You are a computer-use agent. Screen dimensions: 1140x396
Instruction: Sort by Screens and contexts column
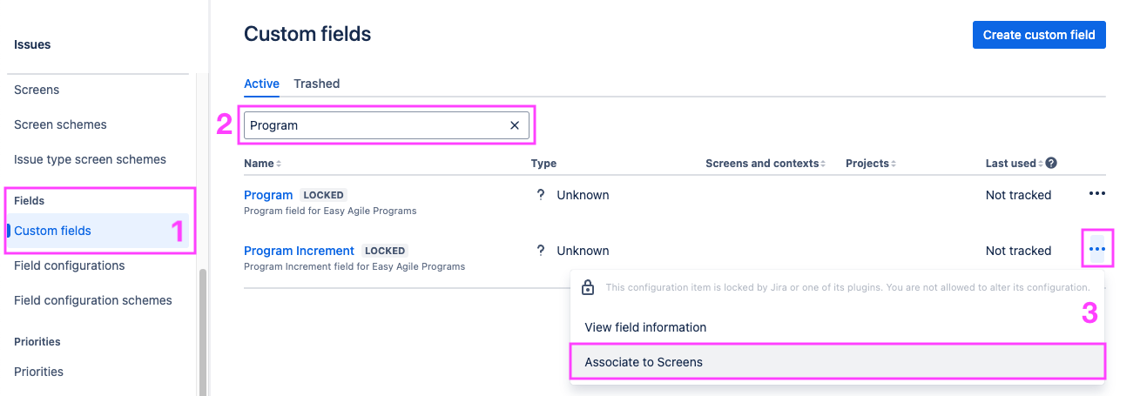coord(765,164)
